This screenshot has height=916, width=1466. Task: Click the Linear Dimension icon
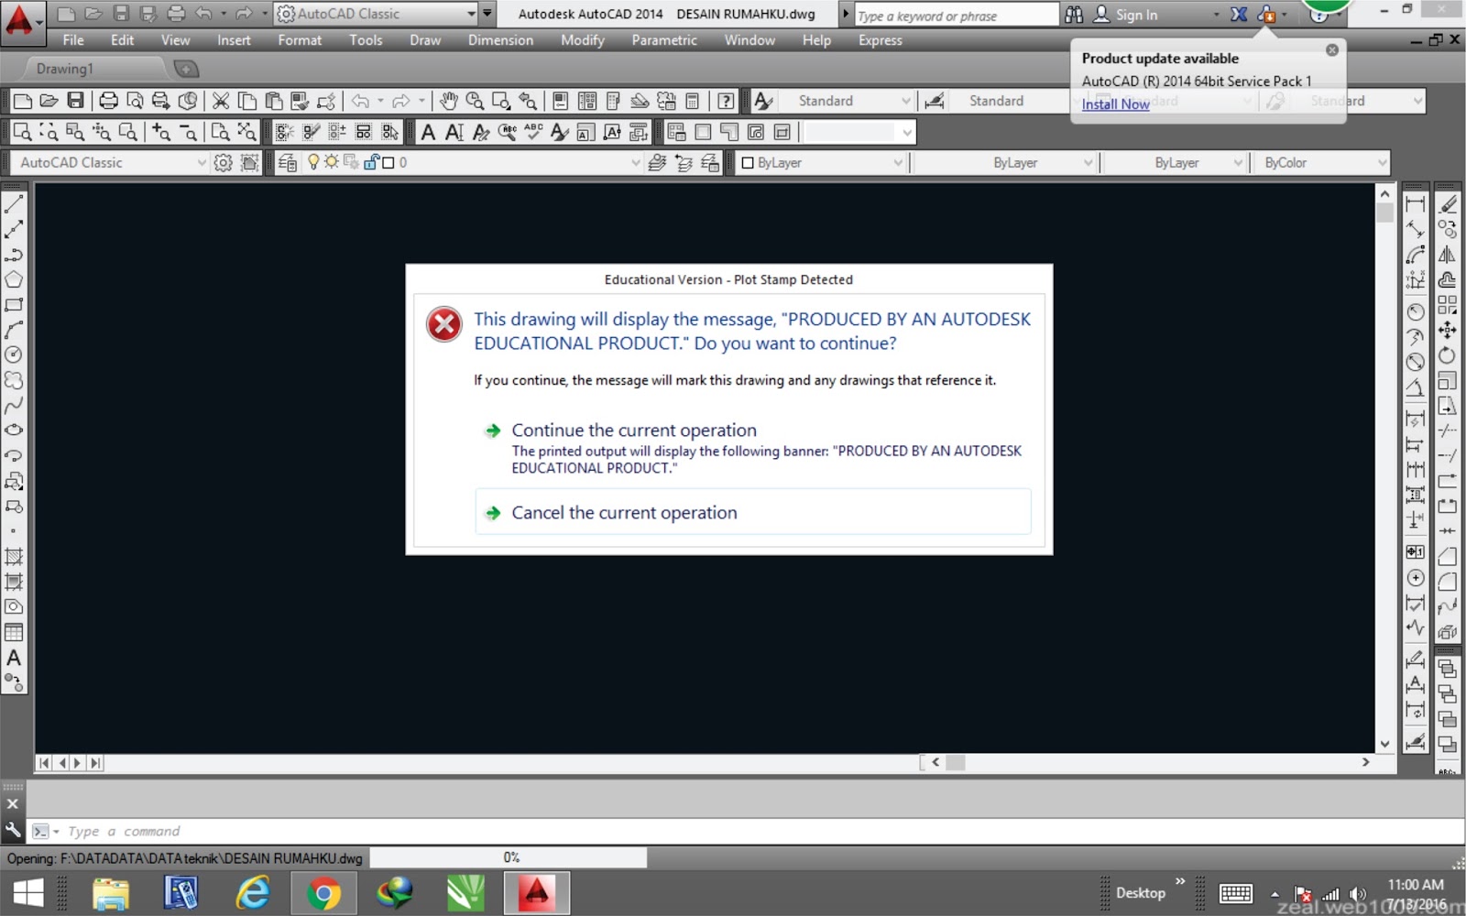tap(1416, 203)
